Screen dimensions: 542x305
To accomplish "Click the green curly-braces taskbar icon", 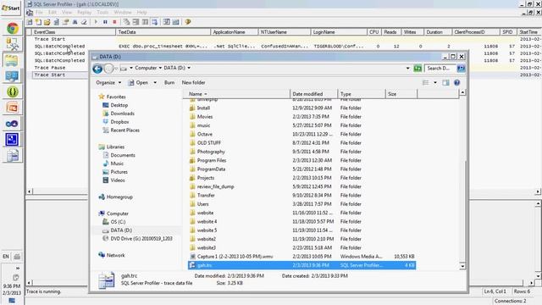I will pyautogui.click(x=12, y=91).
